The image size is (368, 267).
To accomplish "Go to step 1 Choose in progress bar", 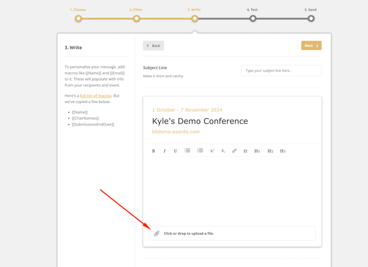I will (x=79, y=19).
